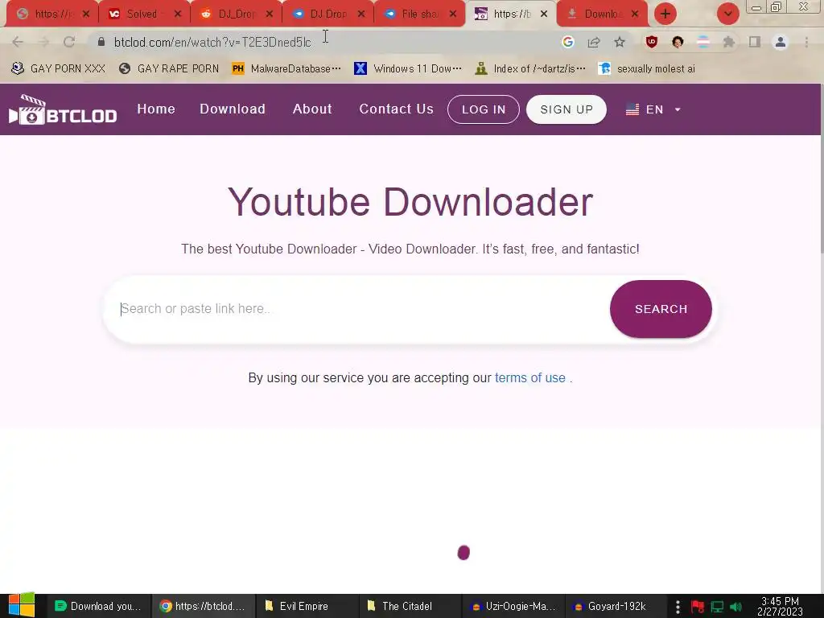Go back using browser back arrow

pos(18,42)
